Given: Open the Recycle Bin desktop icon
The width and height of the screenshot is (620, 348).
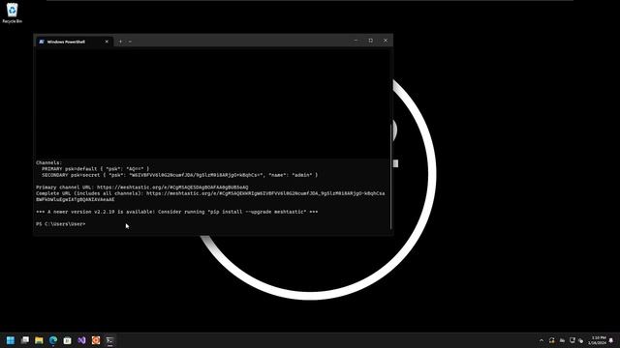Looking at the screenshot, I should tap(12, 13).
